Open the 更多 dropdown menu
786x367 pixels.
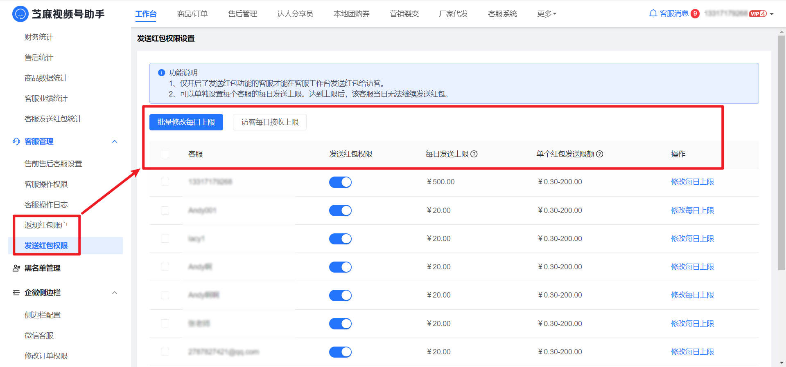pos(547,14)
